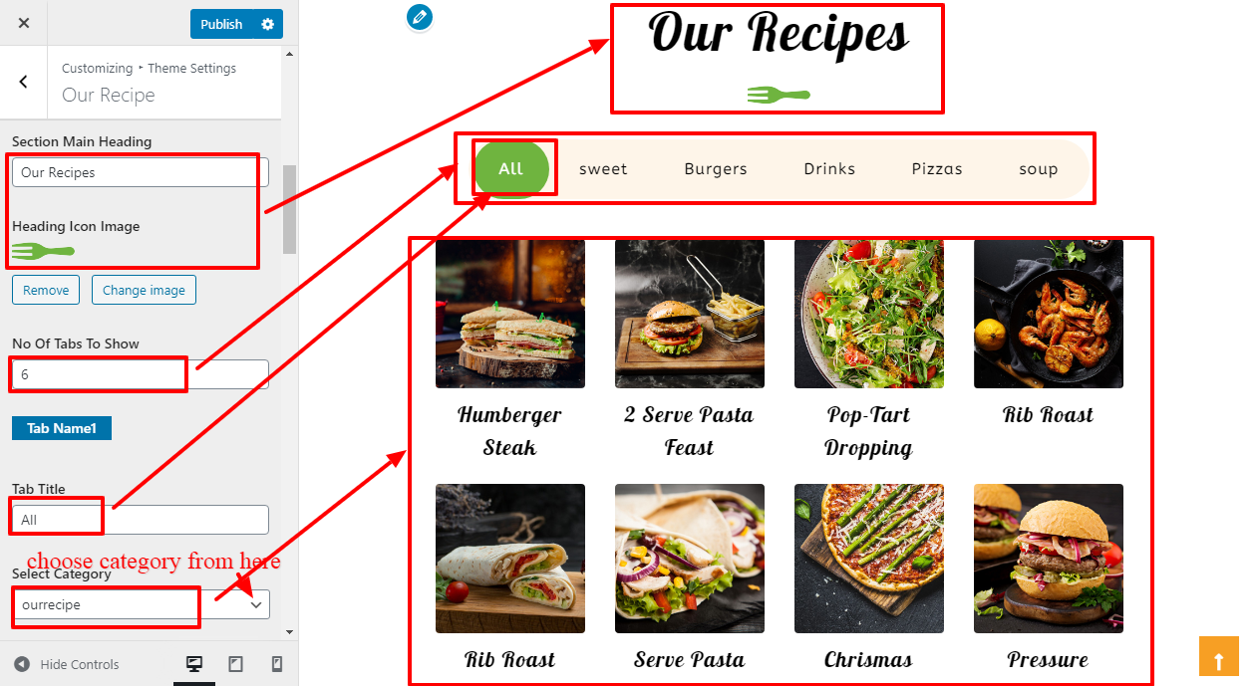Viewport: 1259px width, 686px height.
Task: Remove the heading icon image
Action: pyautogui.click(x=46, y=290)
